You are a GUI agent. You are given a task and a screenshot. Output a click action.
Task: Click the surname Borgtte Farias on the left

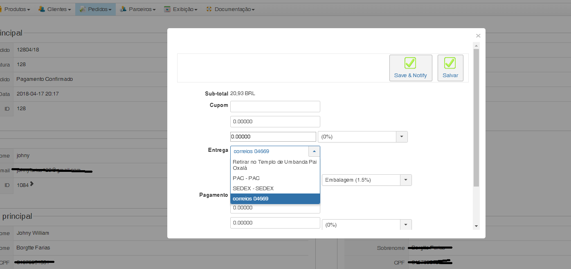coord(33,248)
